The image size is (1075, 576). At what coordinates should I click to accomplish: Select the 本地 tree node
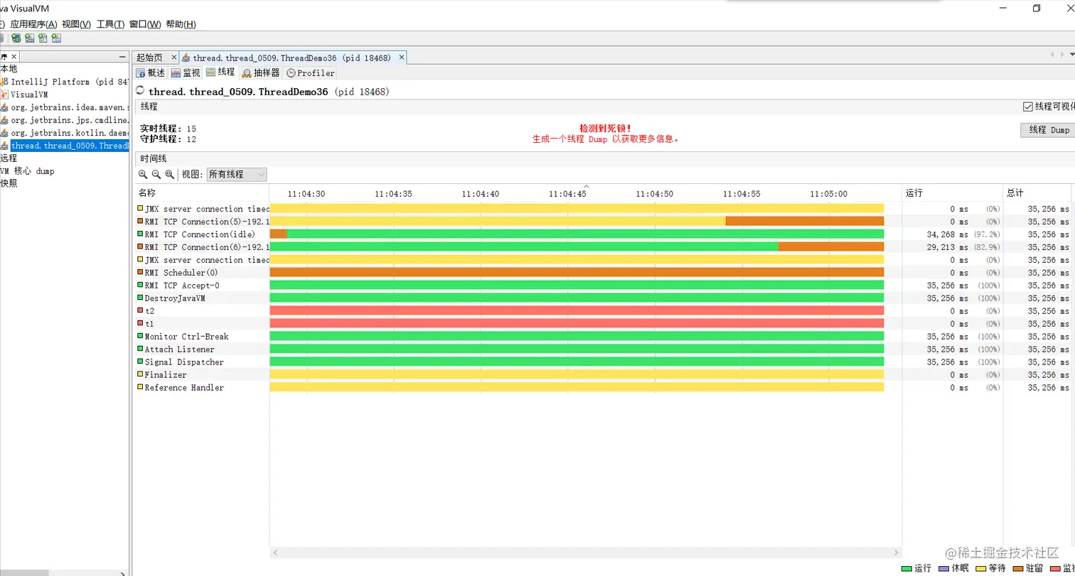click(x=9, y=69)
